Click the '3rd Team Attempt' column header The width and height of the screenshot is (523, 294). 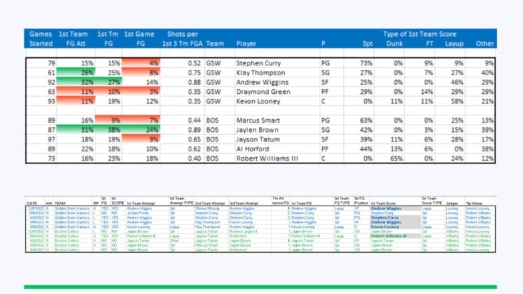click(x=244, y=203)
